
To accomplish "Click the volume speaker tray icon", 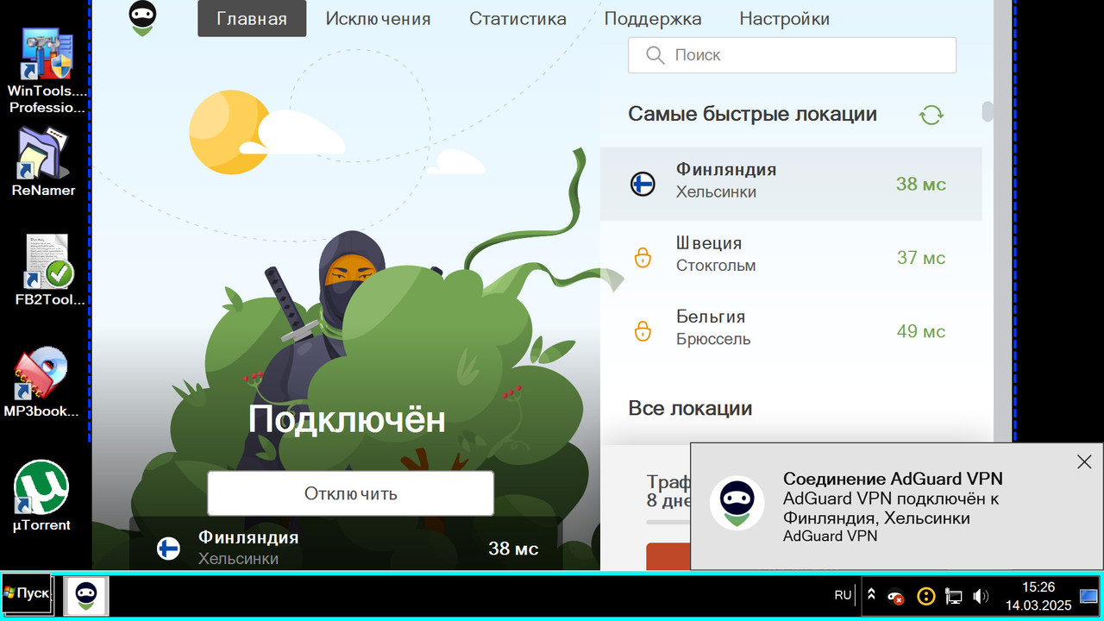I will click(980, 596).
